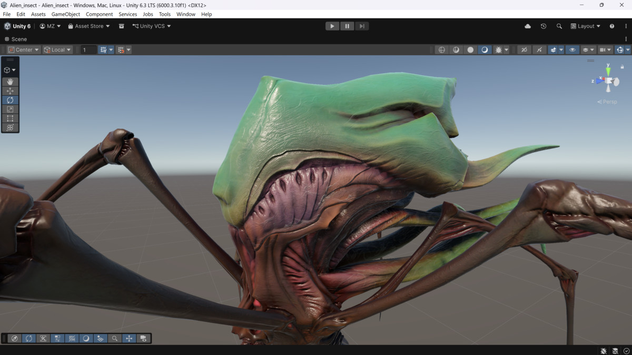The width and height of the screenshot is (632, 355).
Task: Select the Move tool
Action: (10, 90)
